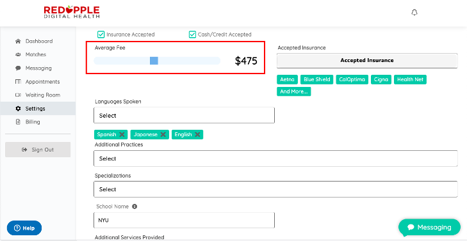
Task: Show the School Name info tooltip icon
Action: 135,206
